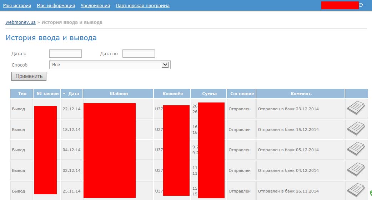Focus the Дата по input field

click(x=139, y=54)
